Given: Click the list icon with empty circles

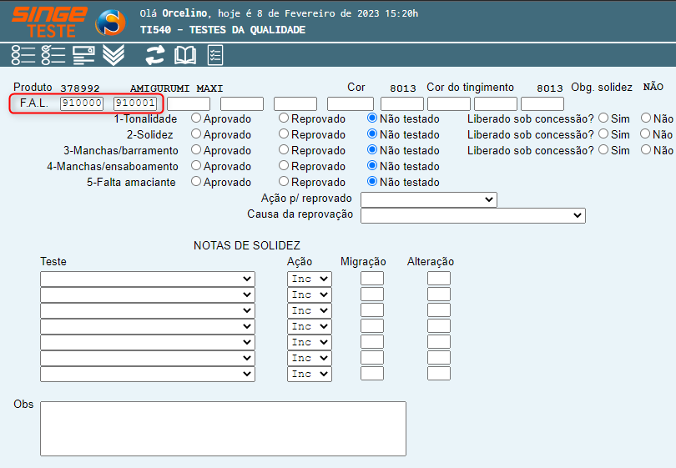Looking at the screenshot, I should click(23, 56).
